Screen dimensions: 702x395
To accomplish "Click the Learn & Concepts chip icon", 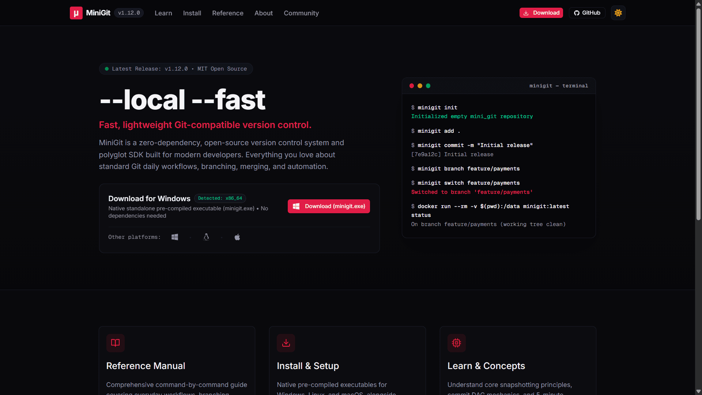I will click(457, 343).
